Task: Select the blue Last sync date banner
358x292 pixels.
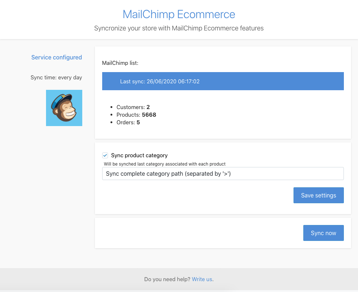Action: tap(223, 81)
